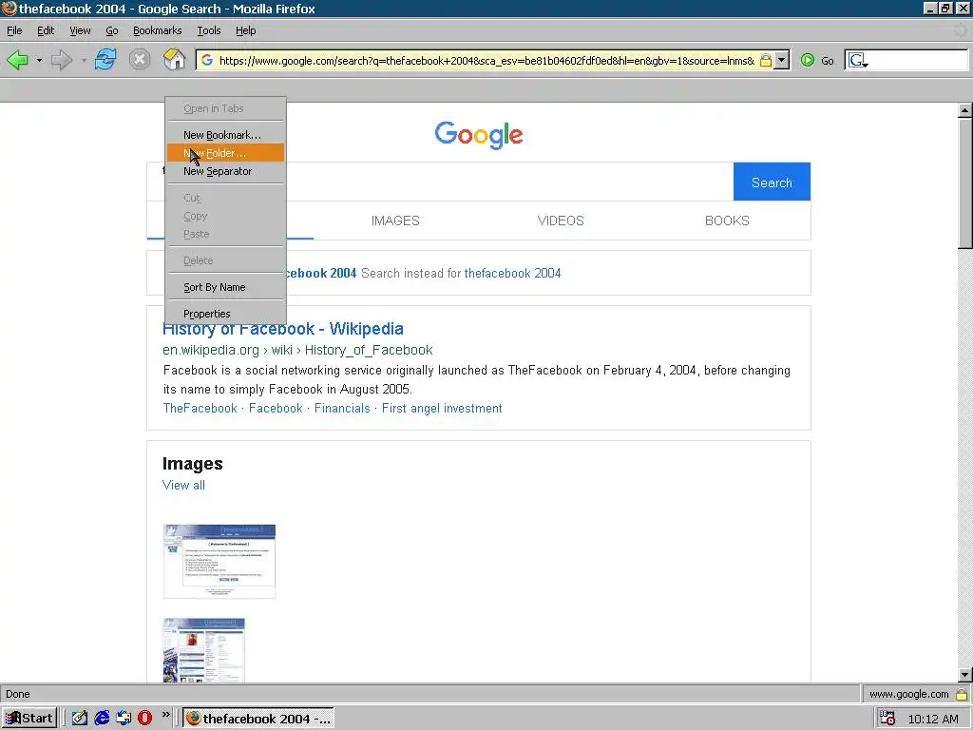This screenshot has width=973, height=730.
Task: Choose New Separator in the context menu
Action: (x=225, y=171)
